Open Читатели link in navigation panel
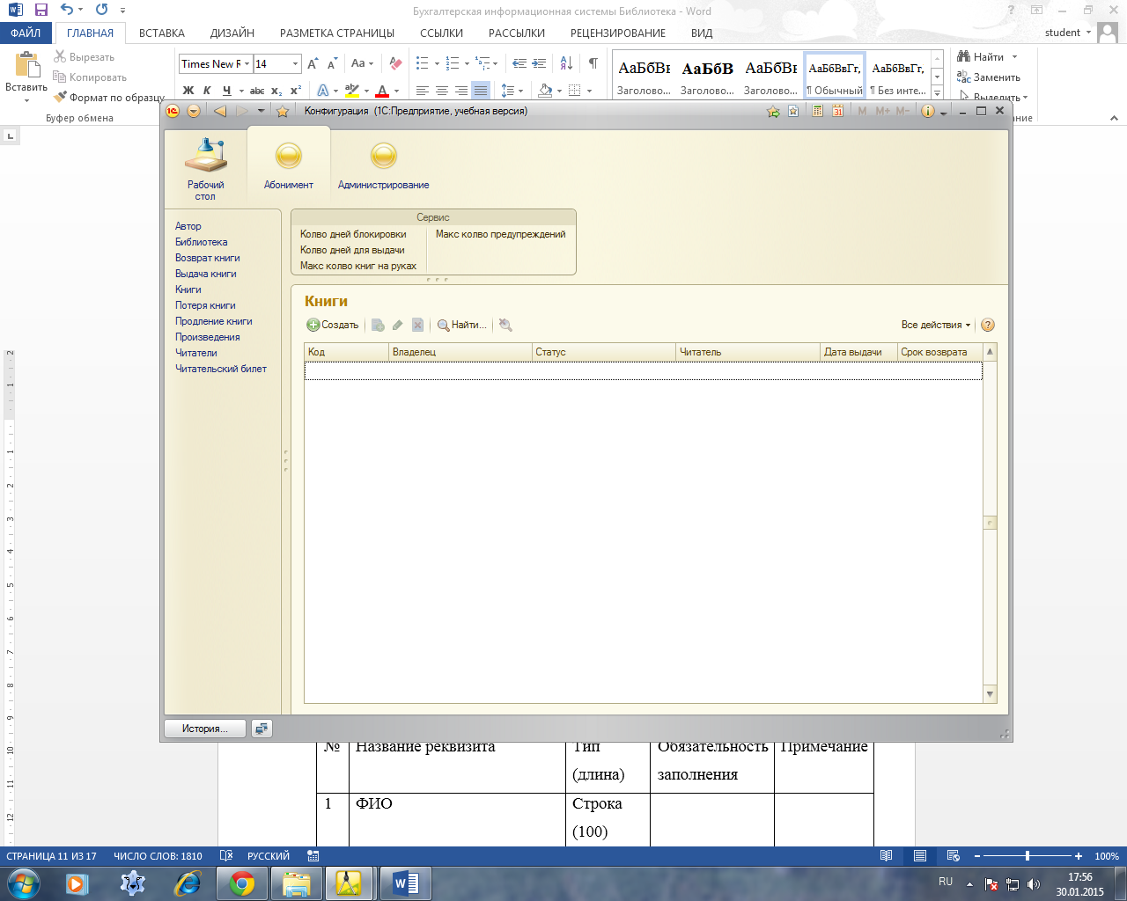 tap(196, 353)
